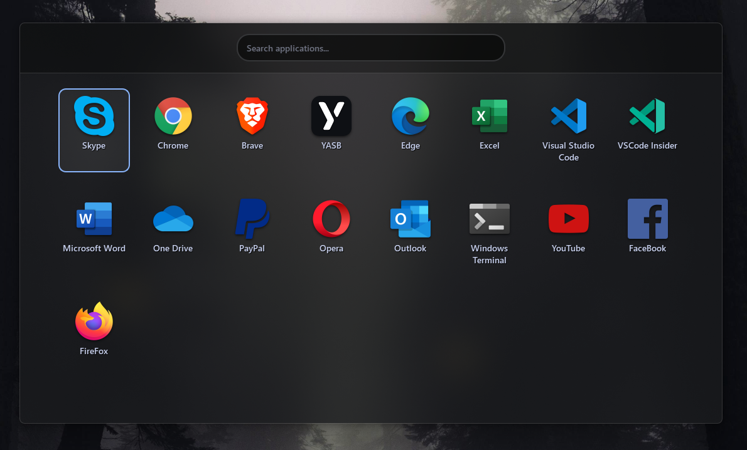Open the YASB application
747x450 pixels.
pos(331,122)
